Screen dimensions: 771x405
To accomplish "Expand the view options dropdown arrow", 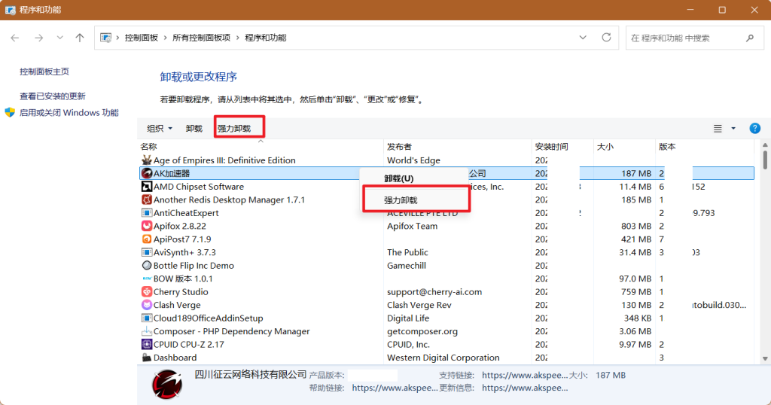I will [x=733, y=128].
